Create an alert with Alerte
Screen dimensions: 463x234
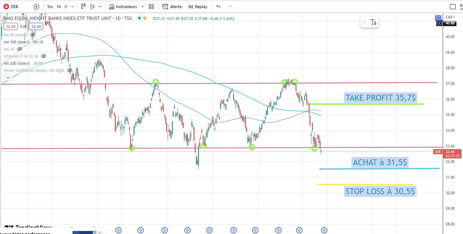pos(172,6)
